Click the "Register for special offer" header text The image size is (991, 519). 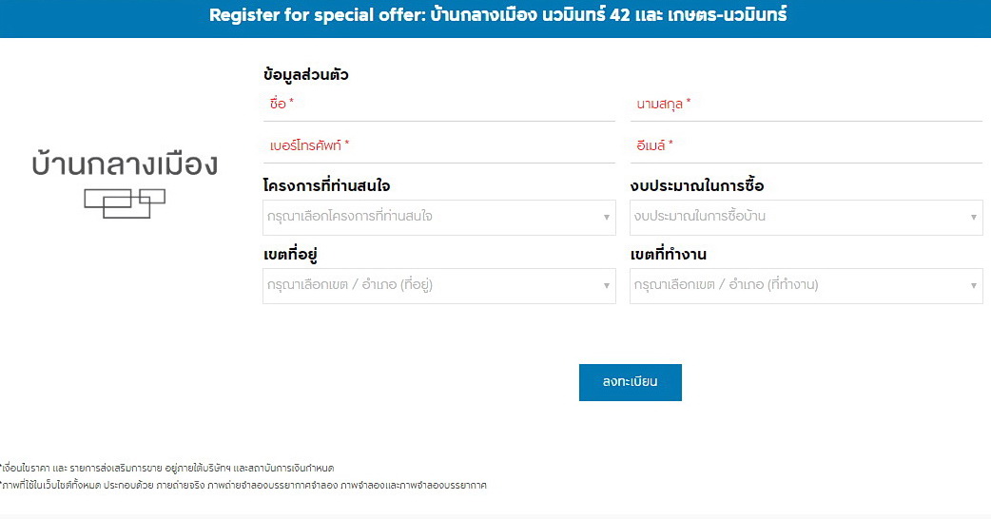316,15
